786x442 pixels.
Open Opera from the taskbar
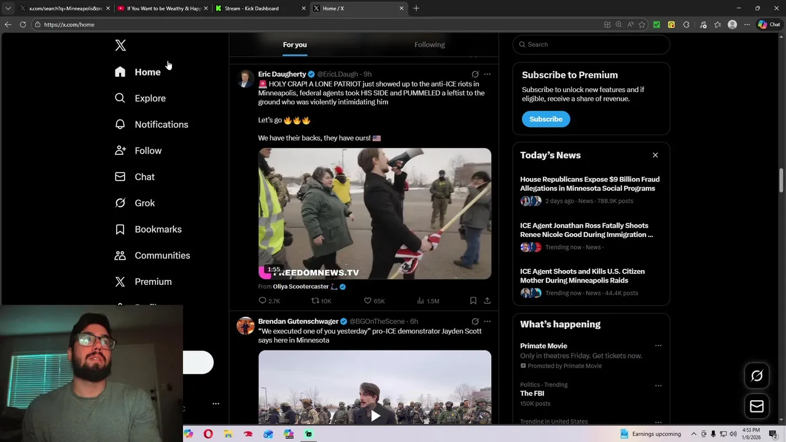208,434
